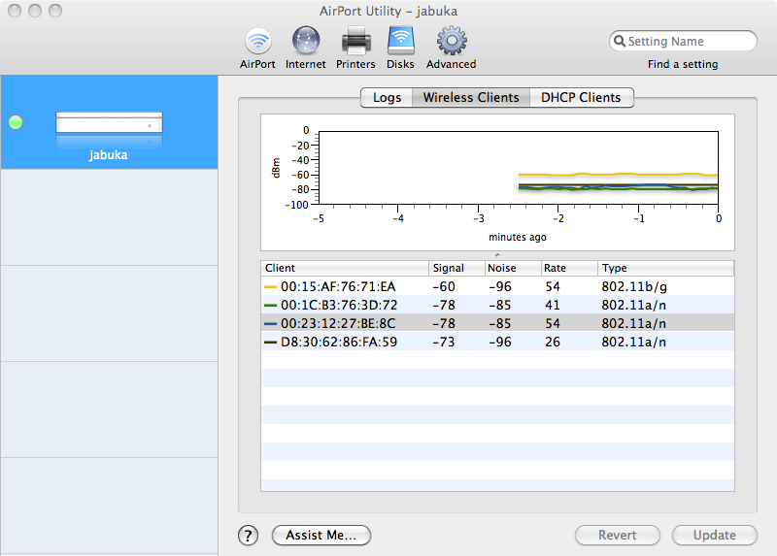Open the Internet globe icon in toolbar
777x556 pixels.
pos(305,41)
